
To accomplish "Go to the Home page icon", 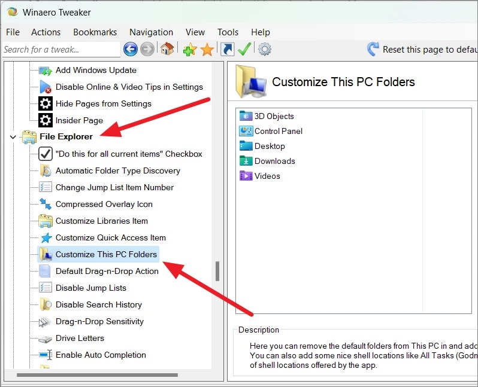I will [167, 48].
